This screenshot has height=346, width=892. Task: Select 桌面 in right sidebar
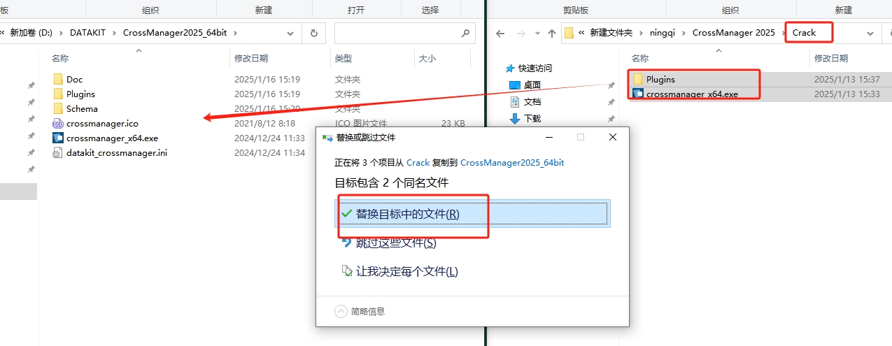(x=532, y=85)
